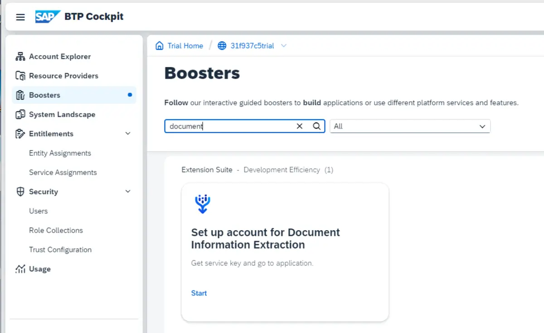Click the Account Explorer icon
This screenshot has width=544, height=333.
[20, 57]
